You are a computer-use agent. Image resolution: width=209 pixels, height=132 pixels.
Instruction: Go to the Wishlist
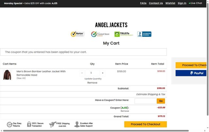170,3
